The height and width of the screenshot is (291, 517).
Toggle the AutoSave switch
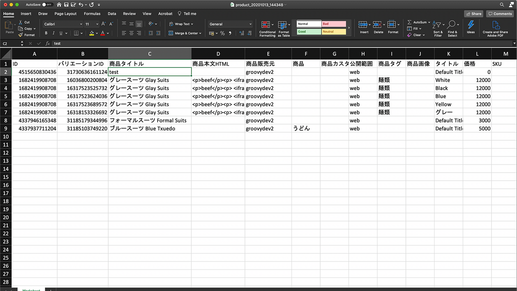[47, 4]
